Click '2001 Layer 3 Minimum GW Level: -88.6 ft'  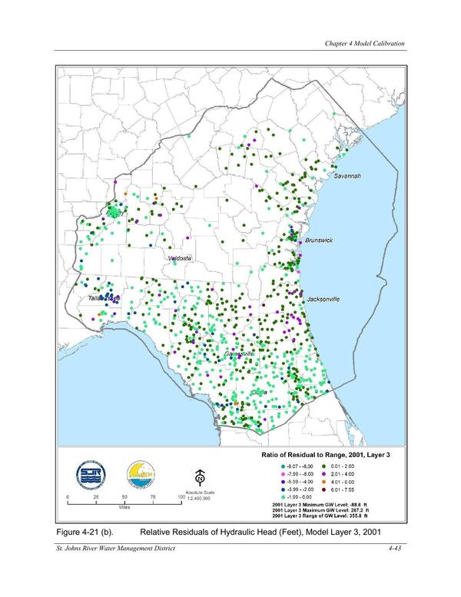point(320,505)
